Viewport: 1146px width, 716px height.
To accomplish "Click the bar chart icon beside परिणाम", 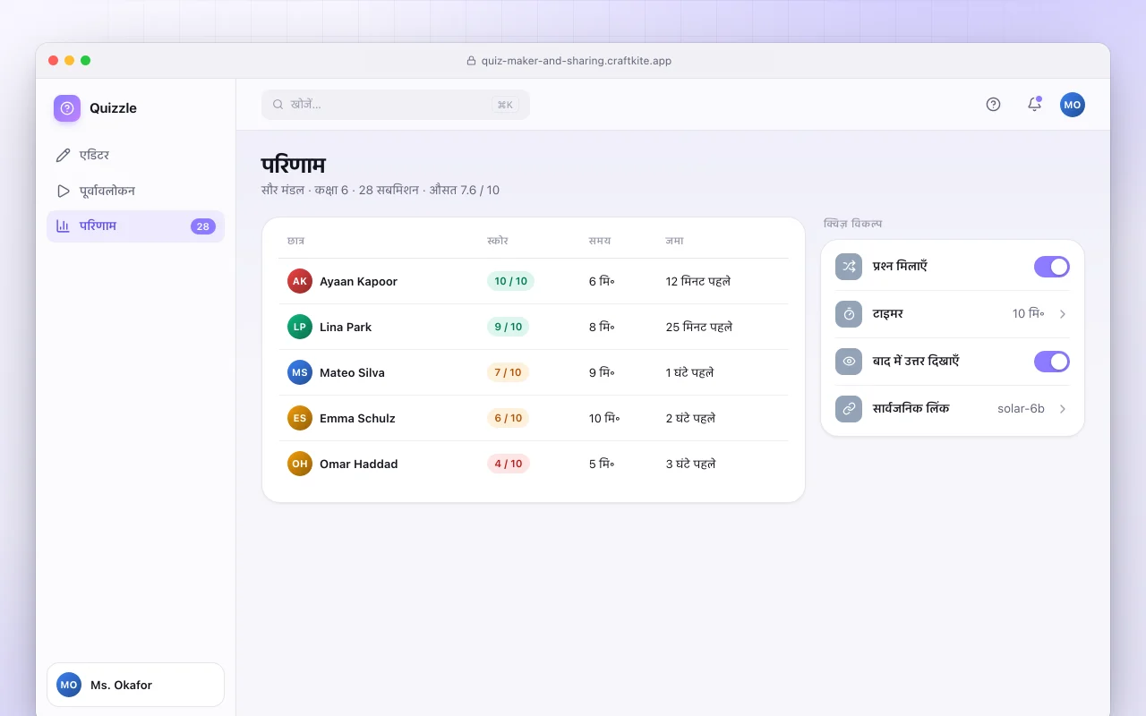I will (63, 226).
